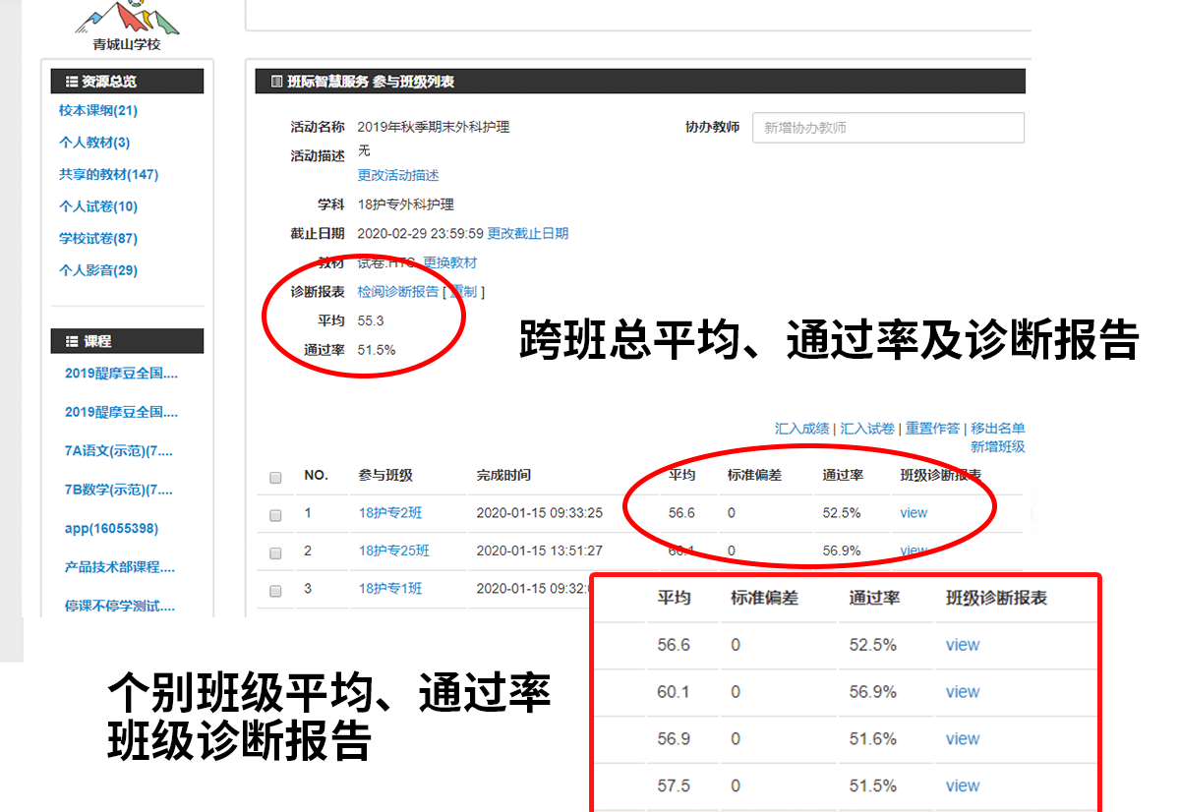
Task: Click 重置作答 action link
Action: [x=932, y=429]
